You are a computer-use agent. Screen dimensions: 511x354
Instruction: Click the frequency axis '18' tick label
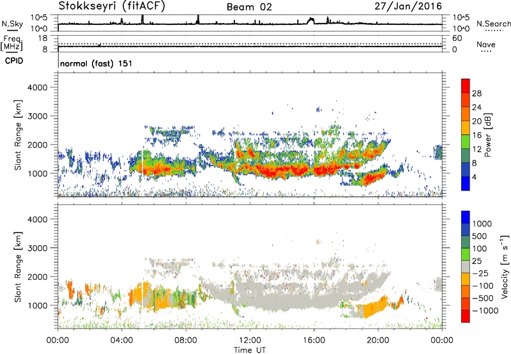[x=43, y=38]
